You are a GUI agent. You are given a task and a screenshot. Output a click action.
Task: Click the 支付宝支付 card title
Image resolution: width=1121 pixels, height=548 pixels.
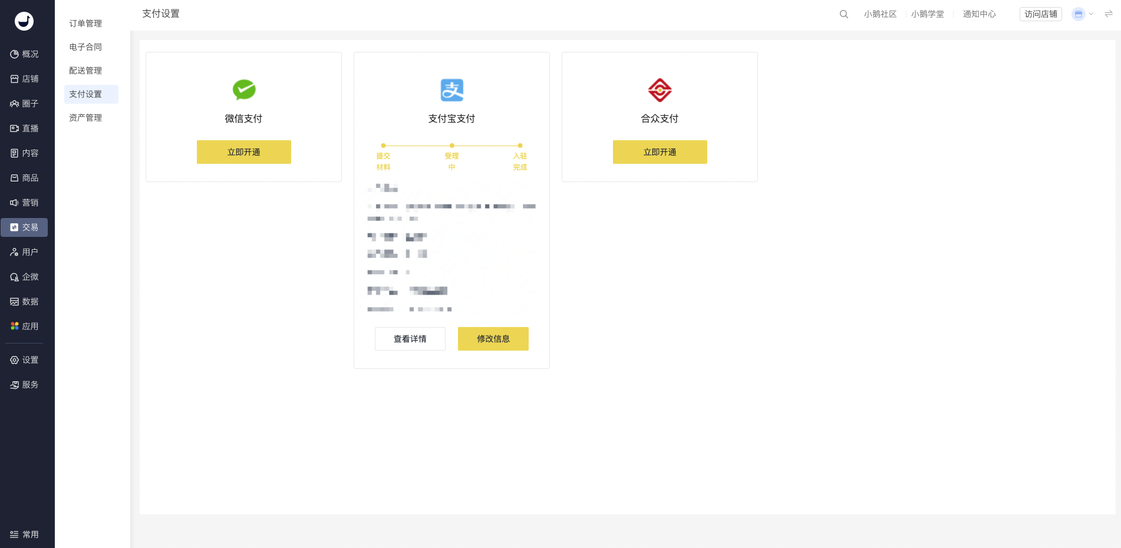point(451,118)
